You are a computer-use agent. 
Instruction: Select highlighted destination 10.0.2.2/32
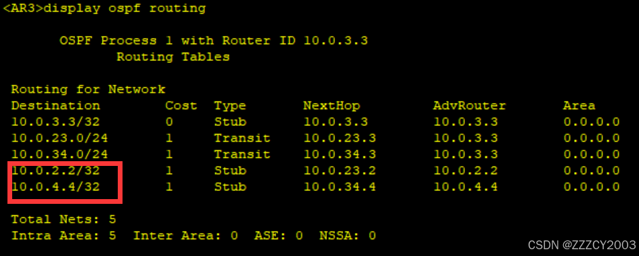coord(56,171)
